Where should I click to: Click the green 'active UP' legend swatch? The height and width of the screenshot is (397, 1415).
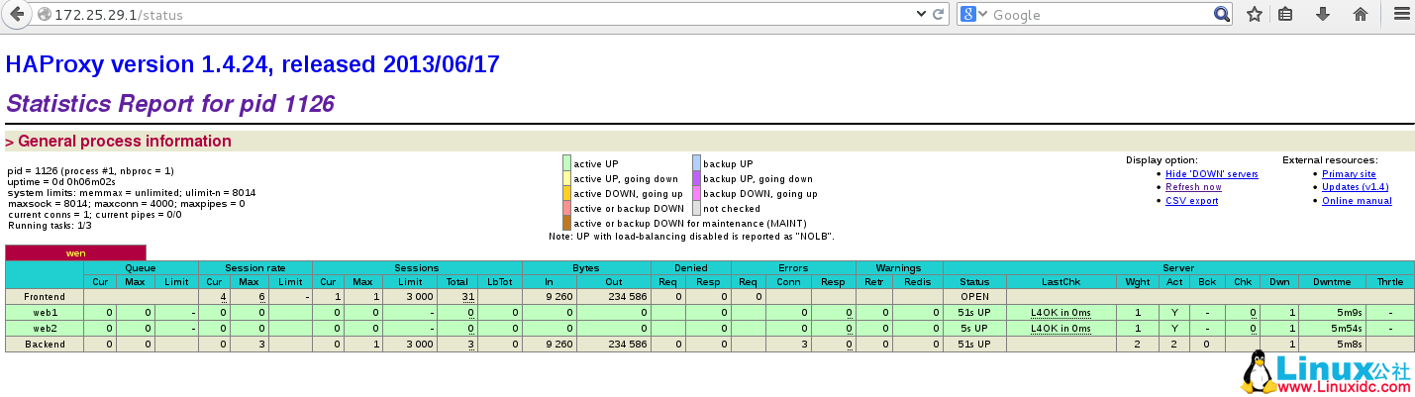point(566,163)
